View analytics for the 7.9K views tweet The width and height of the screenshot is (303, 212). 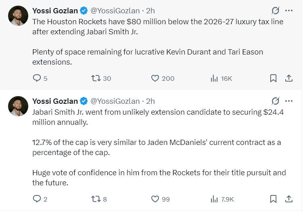[214, 199]
